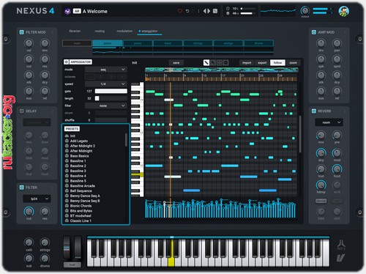Screen dimensions: 366x274
Task: Switch to the routing tab
Action: [x=100, y=31]
